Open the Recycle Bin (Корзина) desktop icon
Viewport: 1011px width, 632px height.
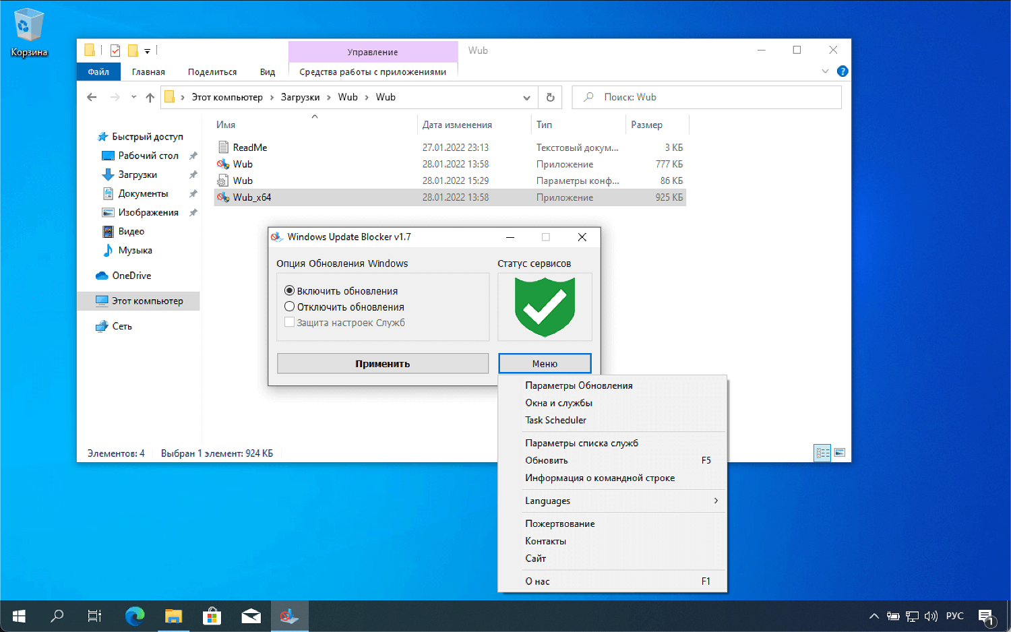click(x=28, y=32)
